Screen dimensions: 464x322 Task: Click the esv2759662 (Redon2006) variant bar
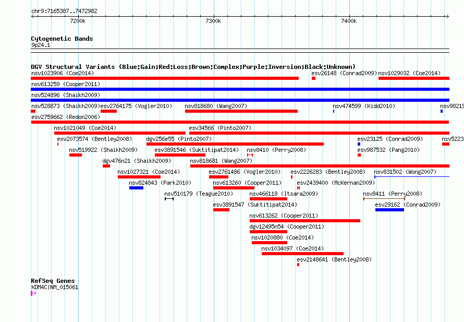click(x=240, y=122)
